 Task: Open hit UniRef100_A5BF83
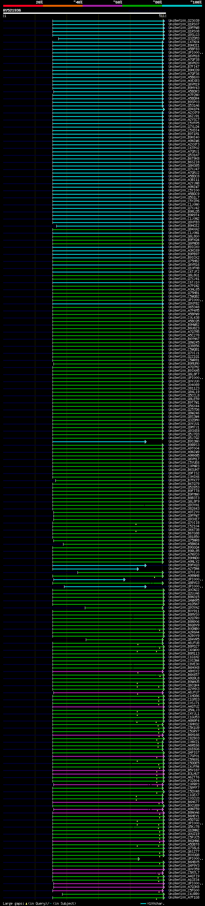coord(184,49)
